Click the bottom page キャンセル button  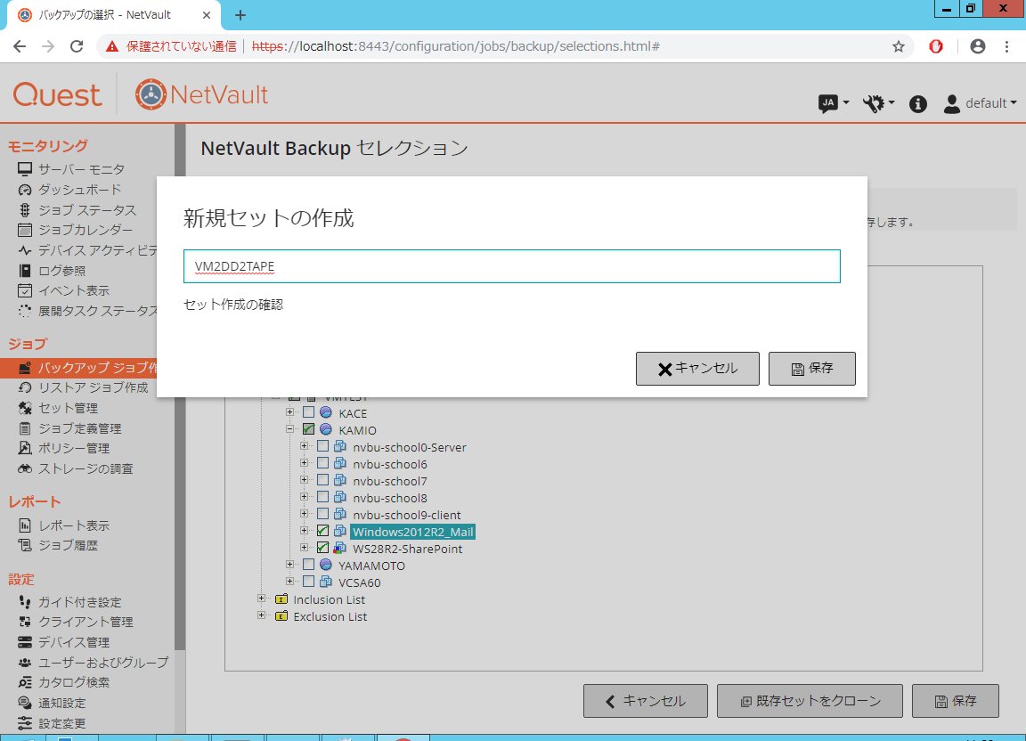coord(645,701)
